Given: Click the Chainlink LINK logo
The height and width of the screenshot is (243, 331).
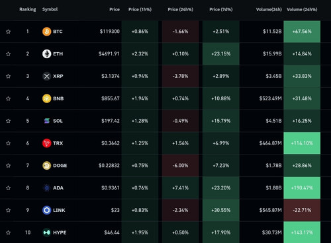Looking at the screenshot, I should tap(46, 210).
